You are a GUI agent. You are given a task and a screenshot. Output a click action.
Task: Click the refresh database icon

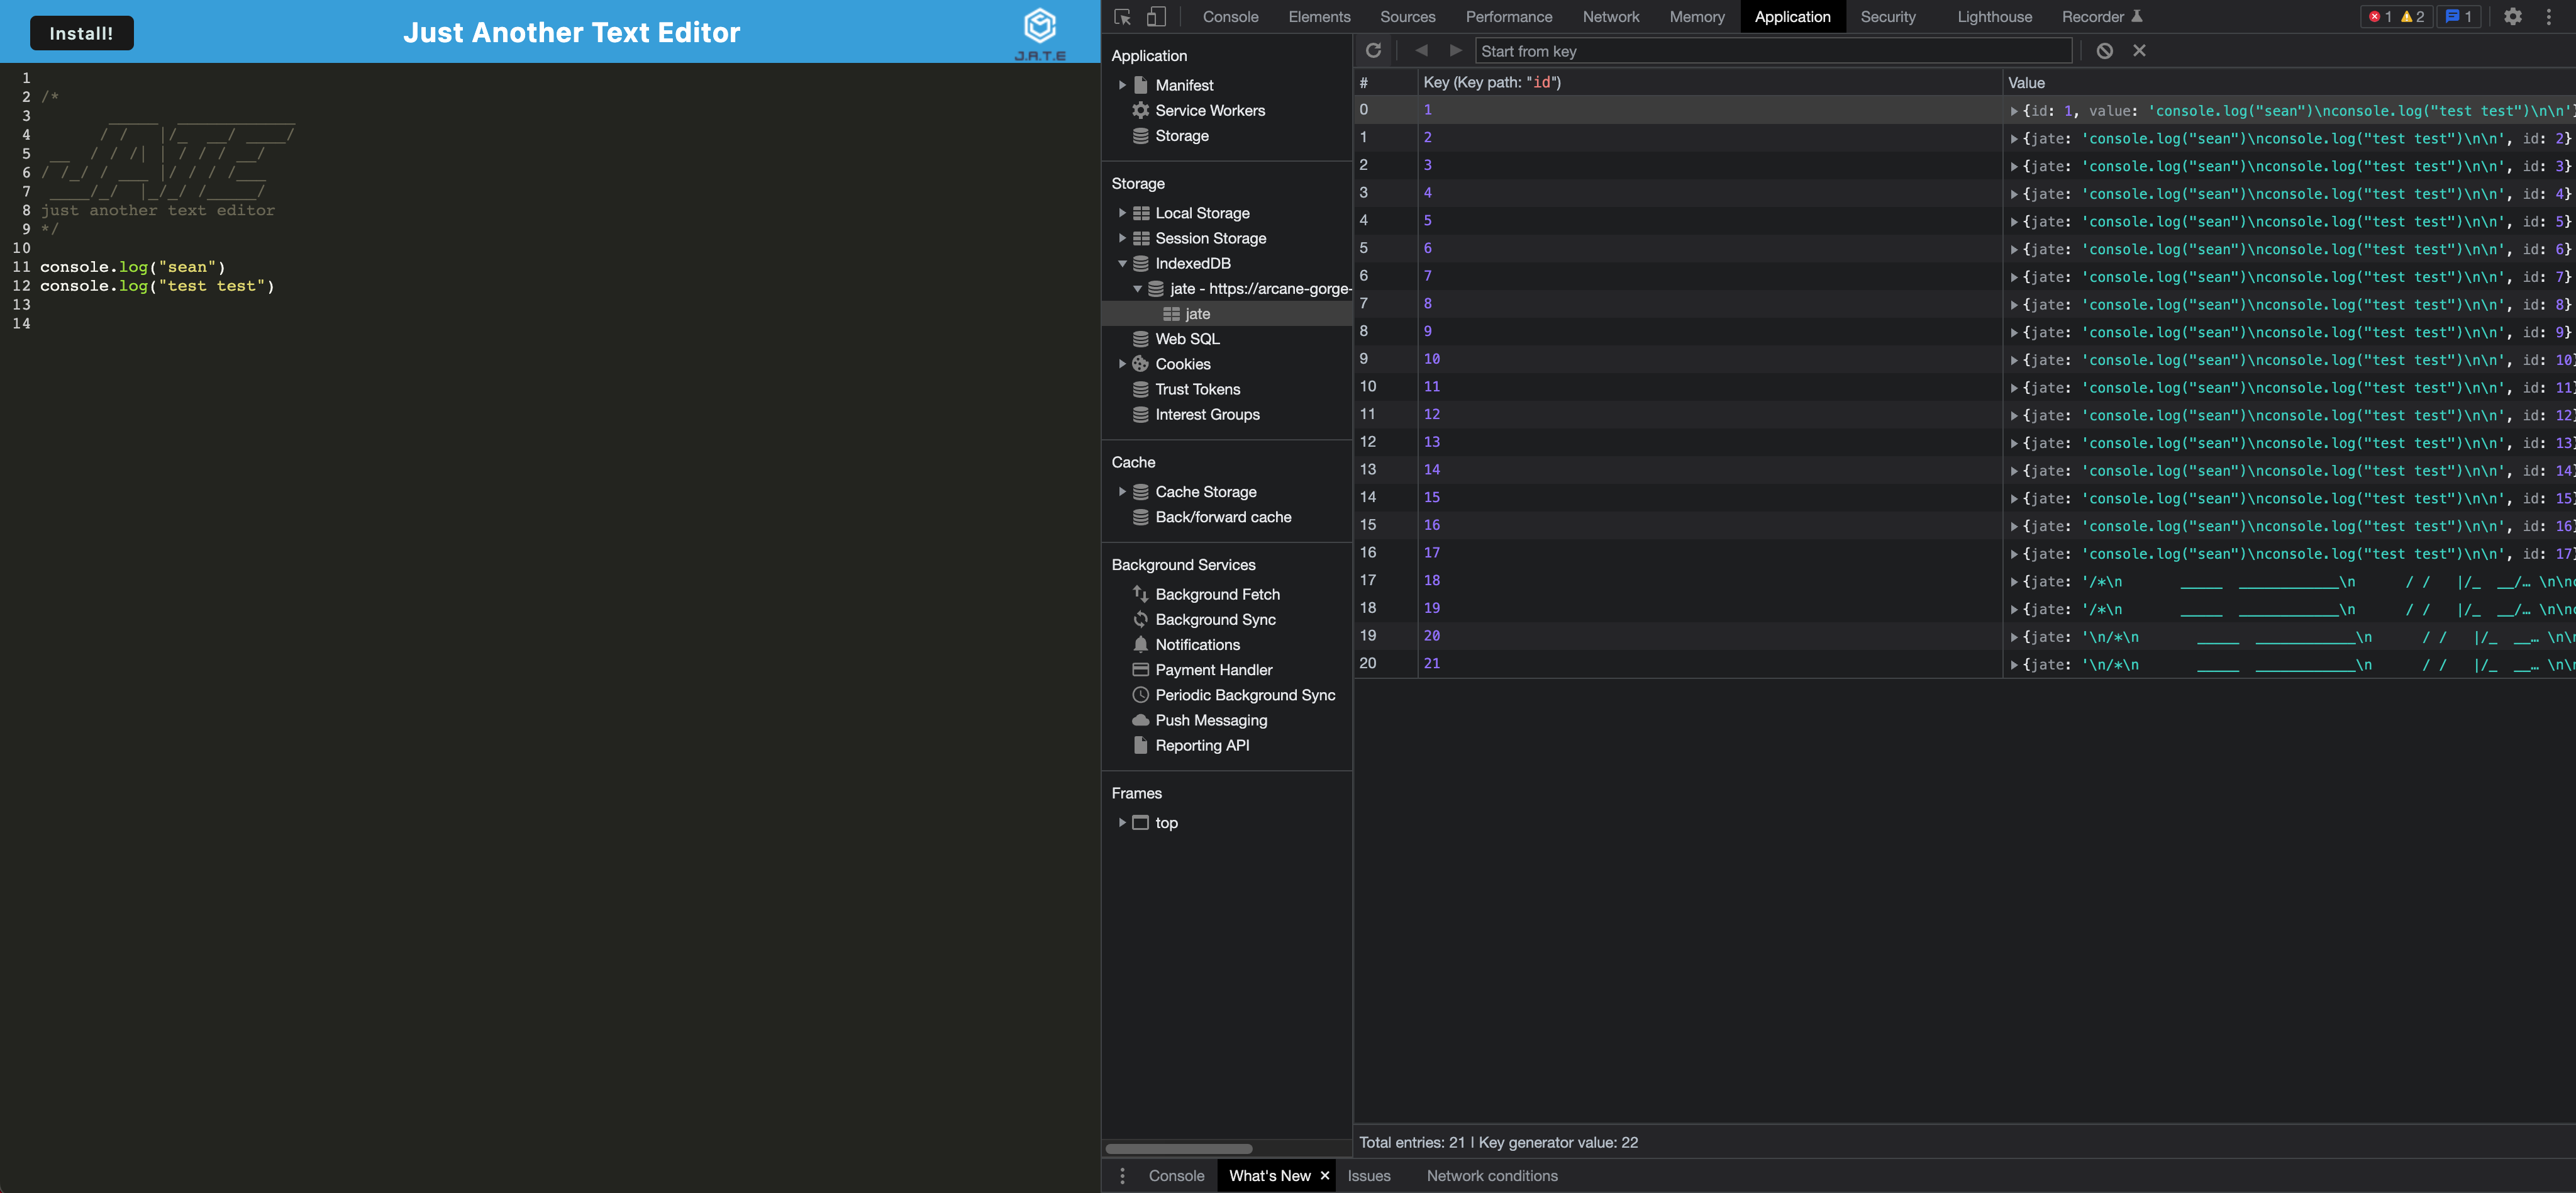1373,51
